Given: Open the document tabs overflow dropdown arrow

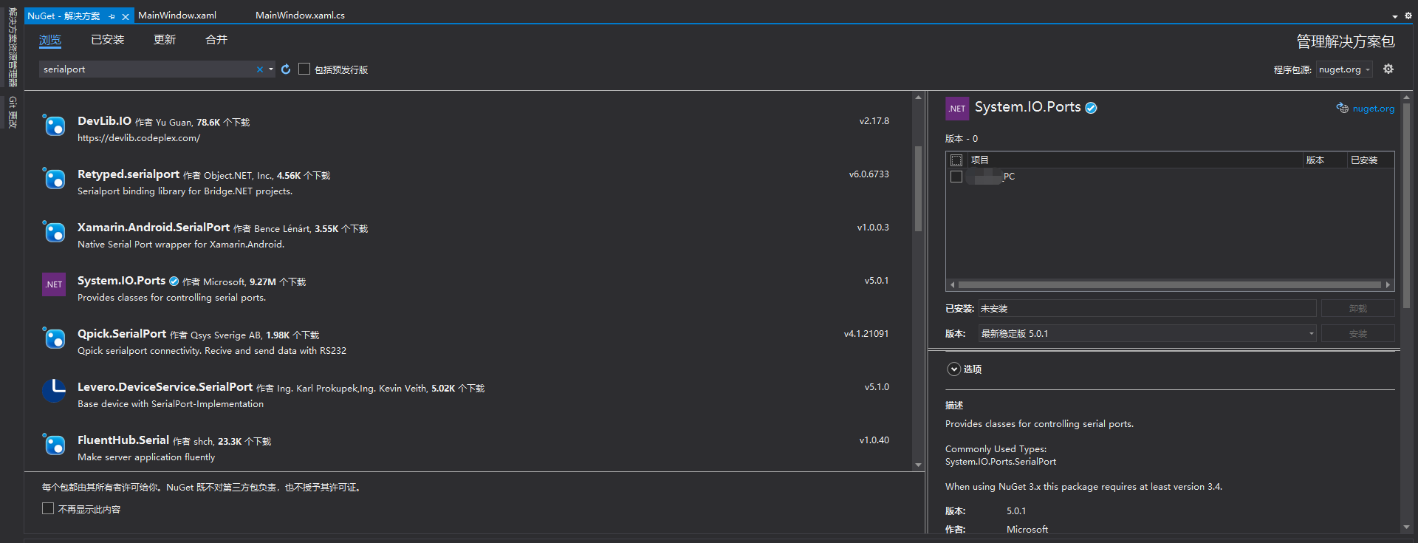Looking at the screenshot, I should (x=1395, y=16).
